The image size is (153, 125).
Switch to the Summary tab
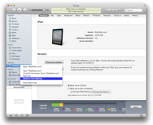pos(44,15)
